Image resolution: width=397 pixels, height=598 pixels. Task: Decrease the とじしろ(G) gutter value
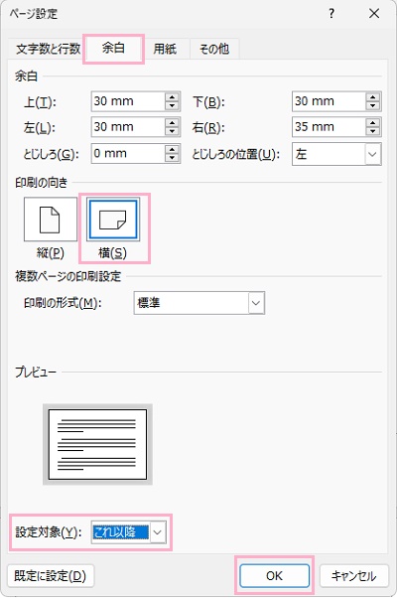(x=173, y=158)
